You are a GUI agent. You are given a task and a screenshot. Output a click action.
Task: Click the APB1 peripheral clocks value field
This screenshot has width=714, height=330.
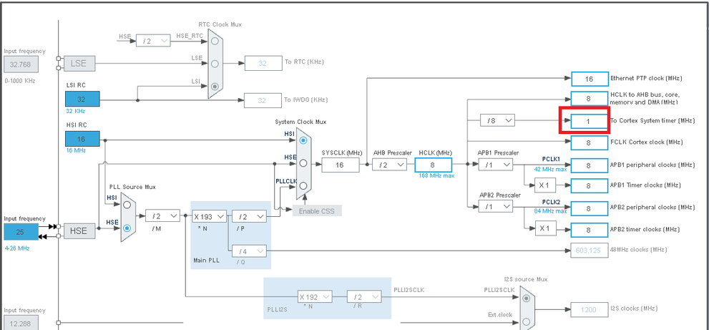point(590,165)
